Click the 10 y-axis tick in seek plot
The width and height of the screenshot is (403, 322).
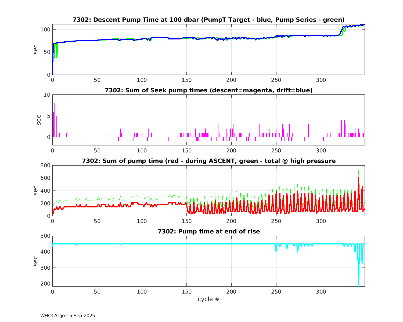pyautogui.click(x=47, y=95)
